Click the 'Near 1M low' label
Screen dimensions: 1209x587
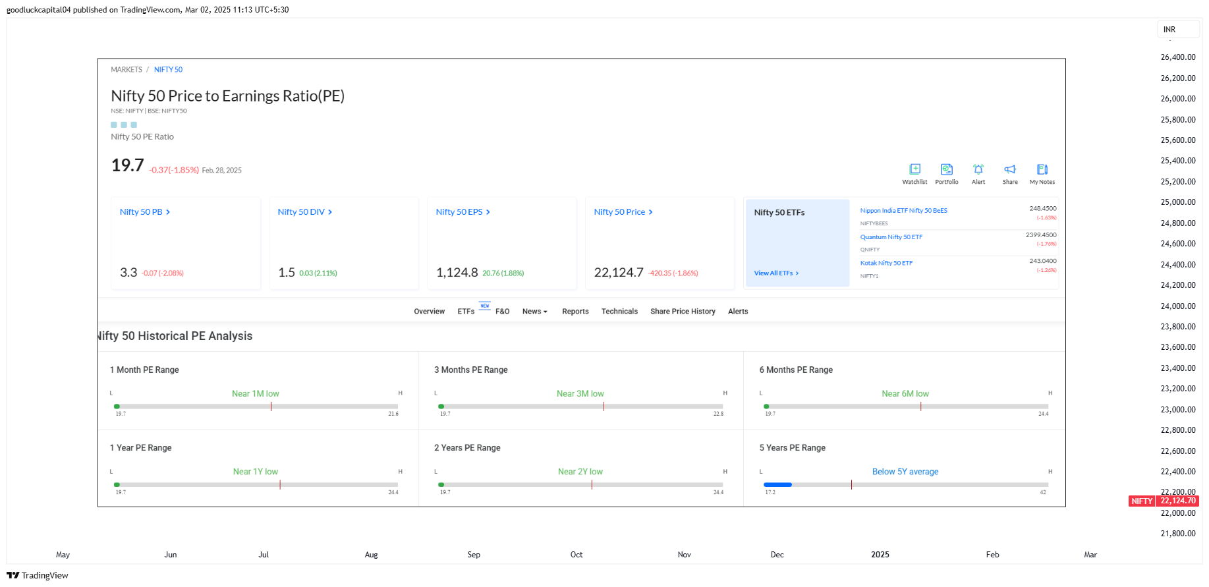[x=256, y=394]
